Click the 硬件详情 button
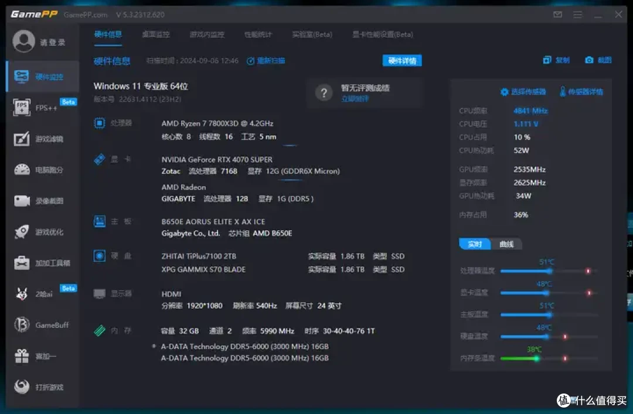Viewport: 633px width, 414px height. click(x=402, y=60)
